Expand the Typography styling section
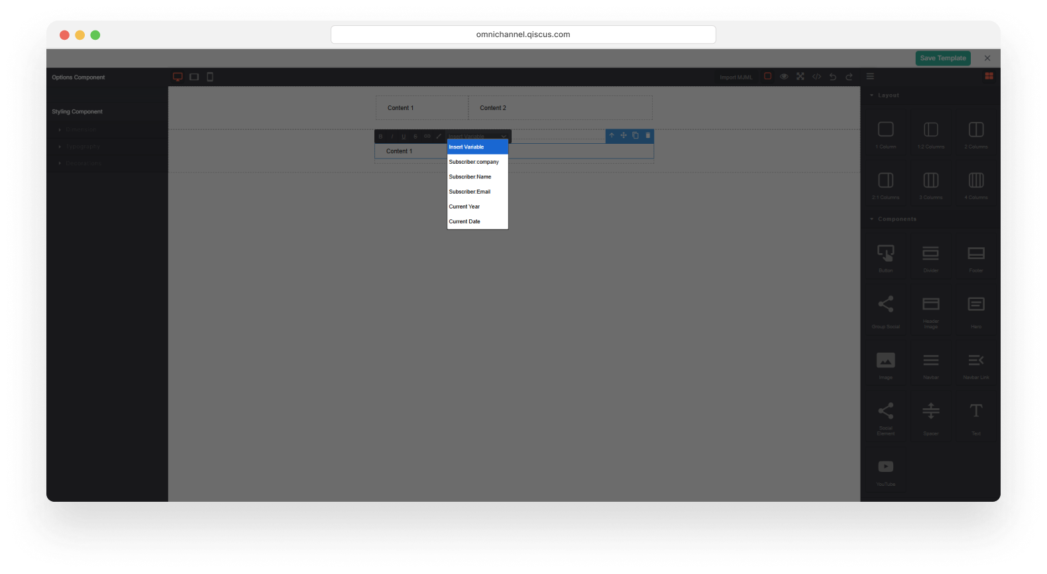The image size is (1047, 574). click(107, 146)
